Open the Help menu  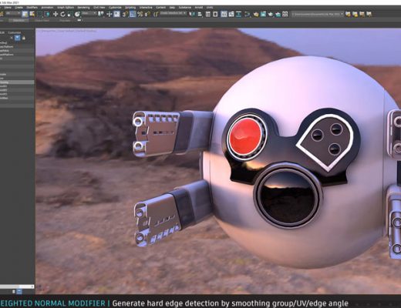172,8
